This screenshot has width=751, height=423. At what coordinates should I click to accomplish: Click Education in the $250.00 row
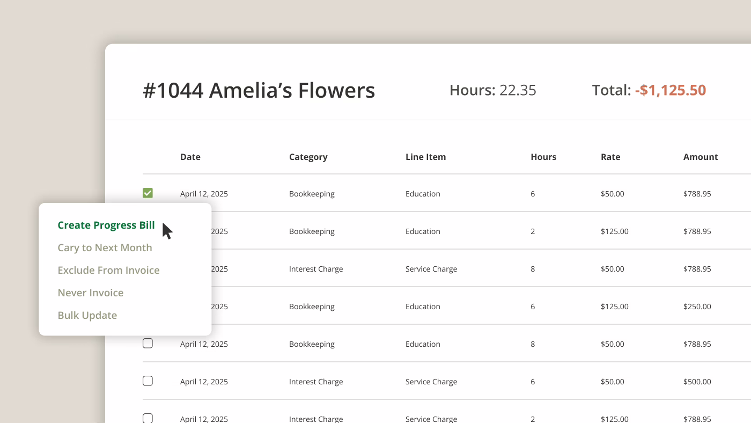coord(423,307)
